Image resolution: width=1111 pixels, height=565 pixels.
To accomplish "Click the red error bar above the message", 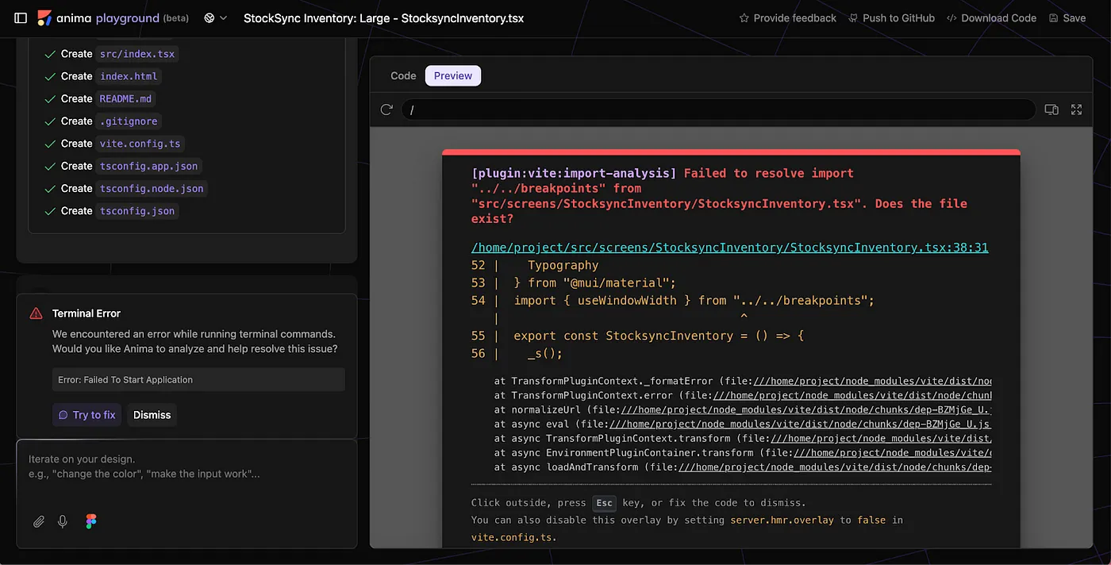I will (x=730, y=151).
